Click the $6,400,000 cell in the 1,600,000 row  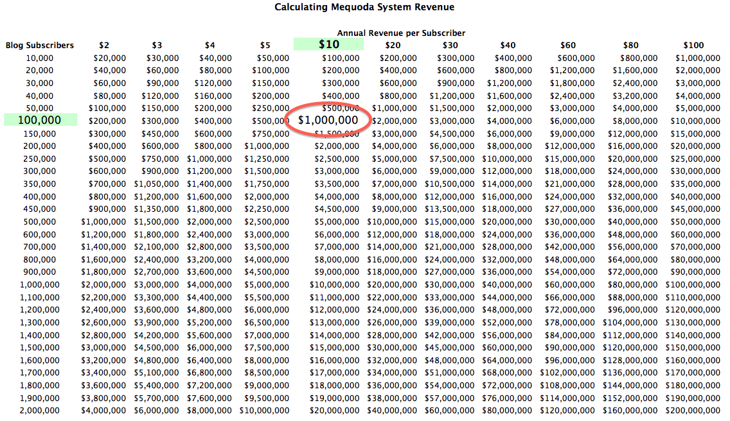pos(209,361)
